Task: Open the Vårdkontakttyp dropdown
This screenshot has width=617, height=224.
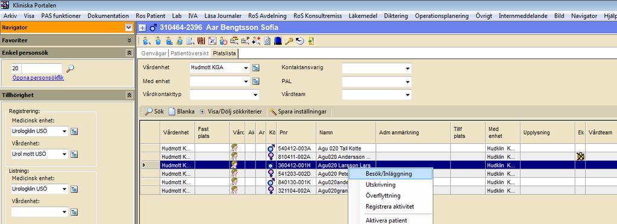Action: [255, 95]
